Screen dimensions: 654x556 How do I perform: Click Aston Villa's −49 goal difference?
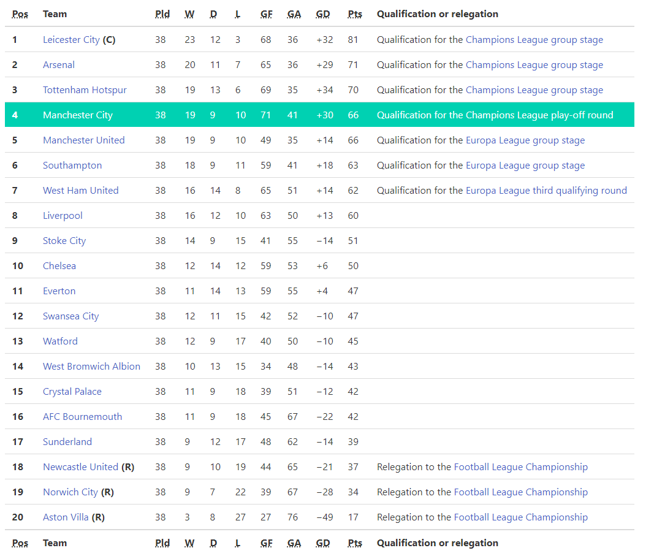(x=324, y=517)
